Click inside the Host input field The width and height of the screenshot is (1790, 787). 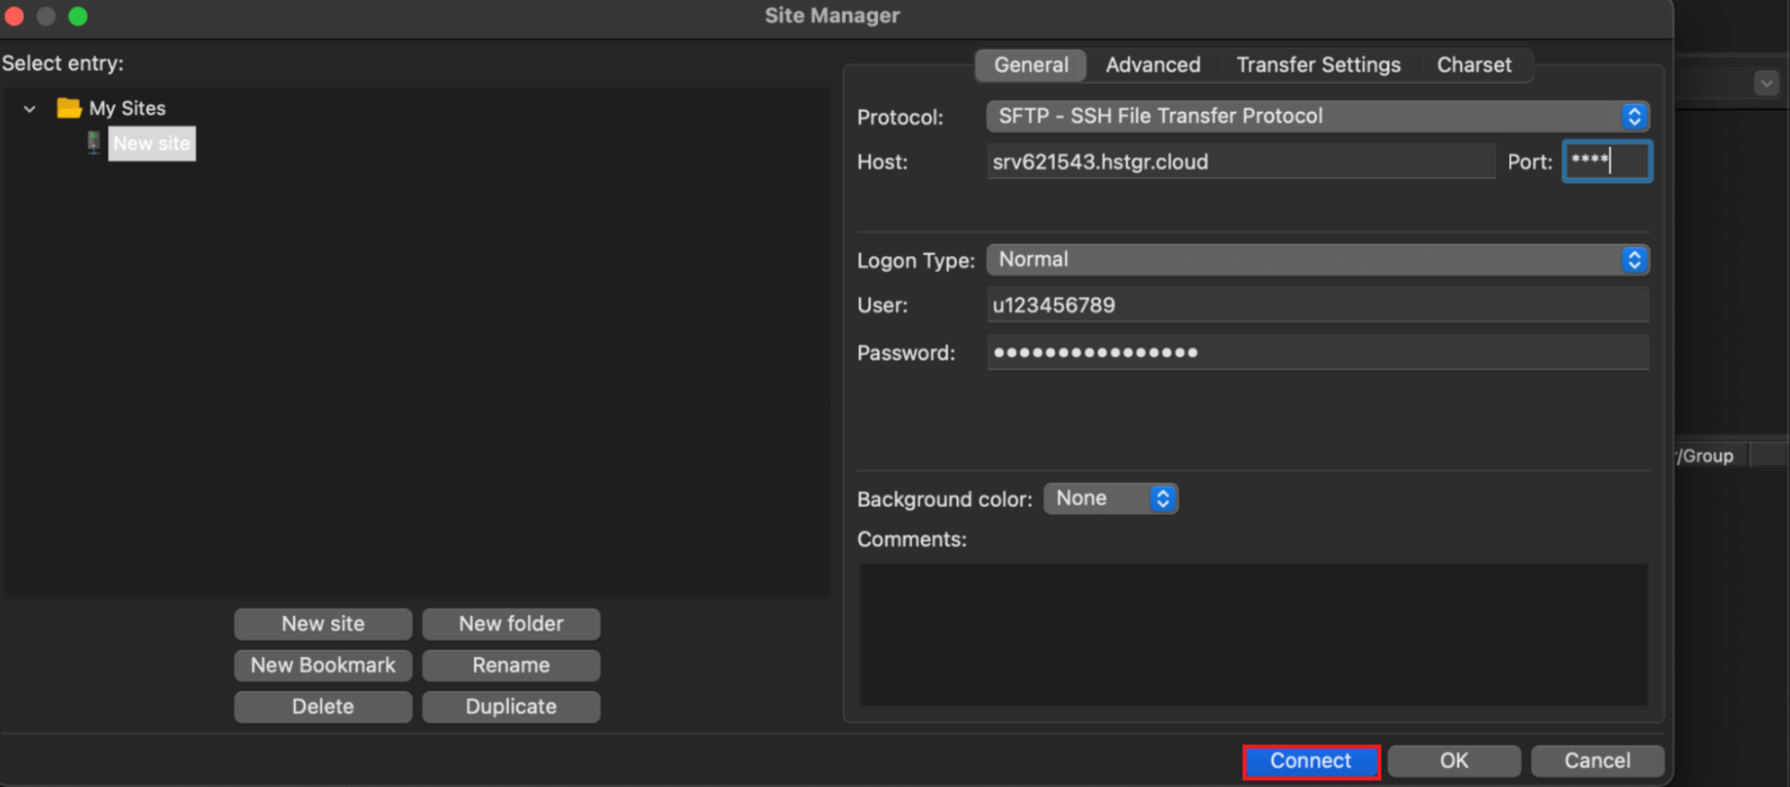(1241, 162)
